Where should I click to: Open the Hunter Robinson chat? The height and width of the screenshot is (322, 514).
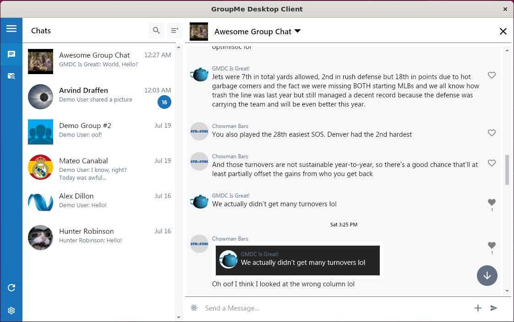(x=99, y=237)
